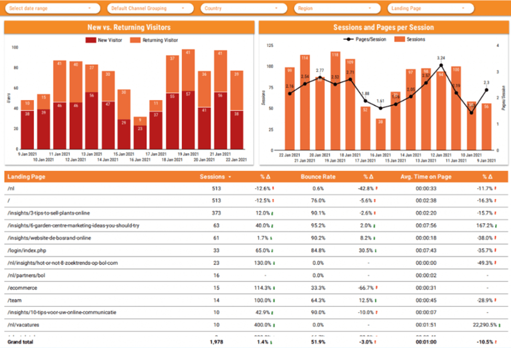Expand the Region filter dropdown
511x348 pixels.
(x=338, y=8)
